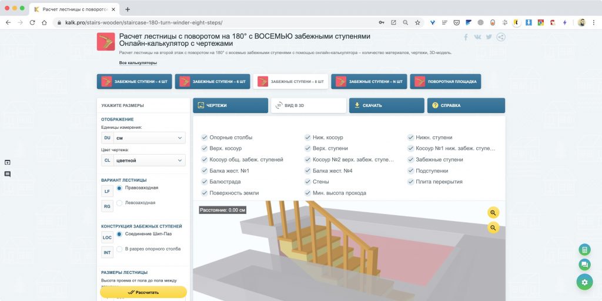The height and width of the screenshot is (301, 602).
Task: Zoom in on the 3D staircase view
Action: (493, 213)
